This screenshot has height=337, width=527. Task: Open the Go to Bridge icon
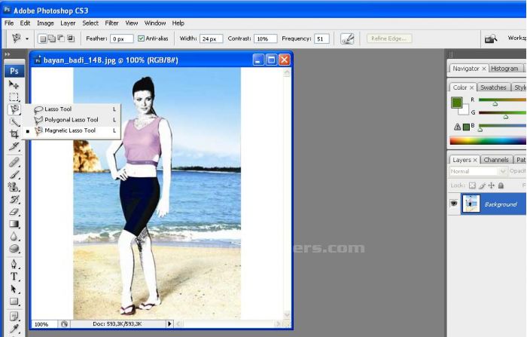491,38
